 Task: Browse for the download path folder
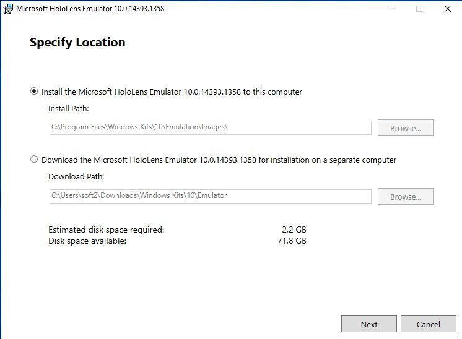point(406,196)
